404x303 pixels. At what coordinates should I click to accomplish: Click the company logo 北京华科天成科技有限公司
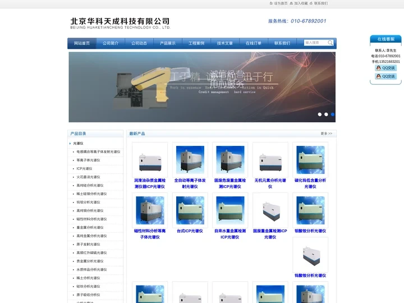120,23
